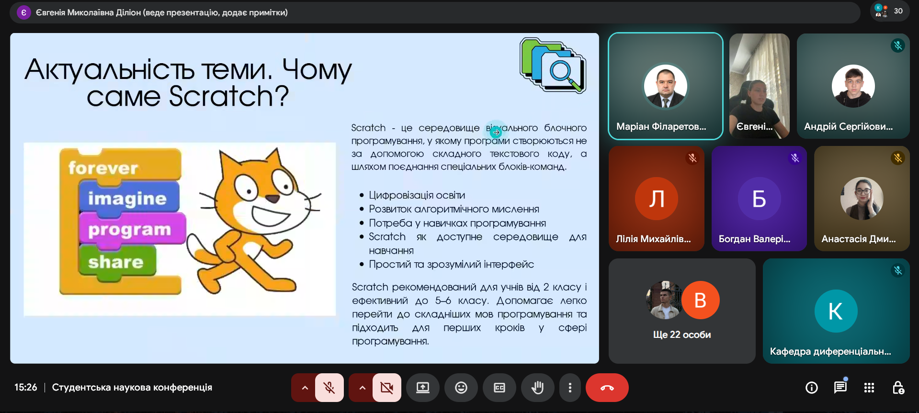
Task: Open more options three-dot menu
Action: pyautogui.click(x=570, y=388)
